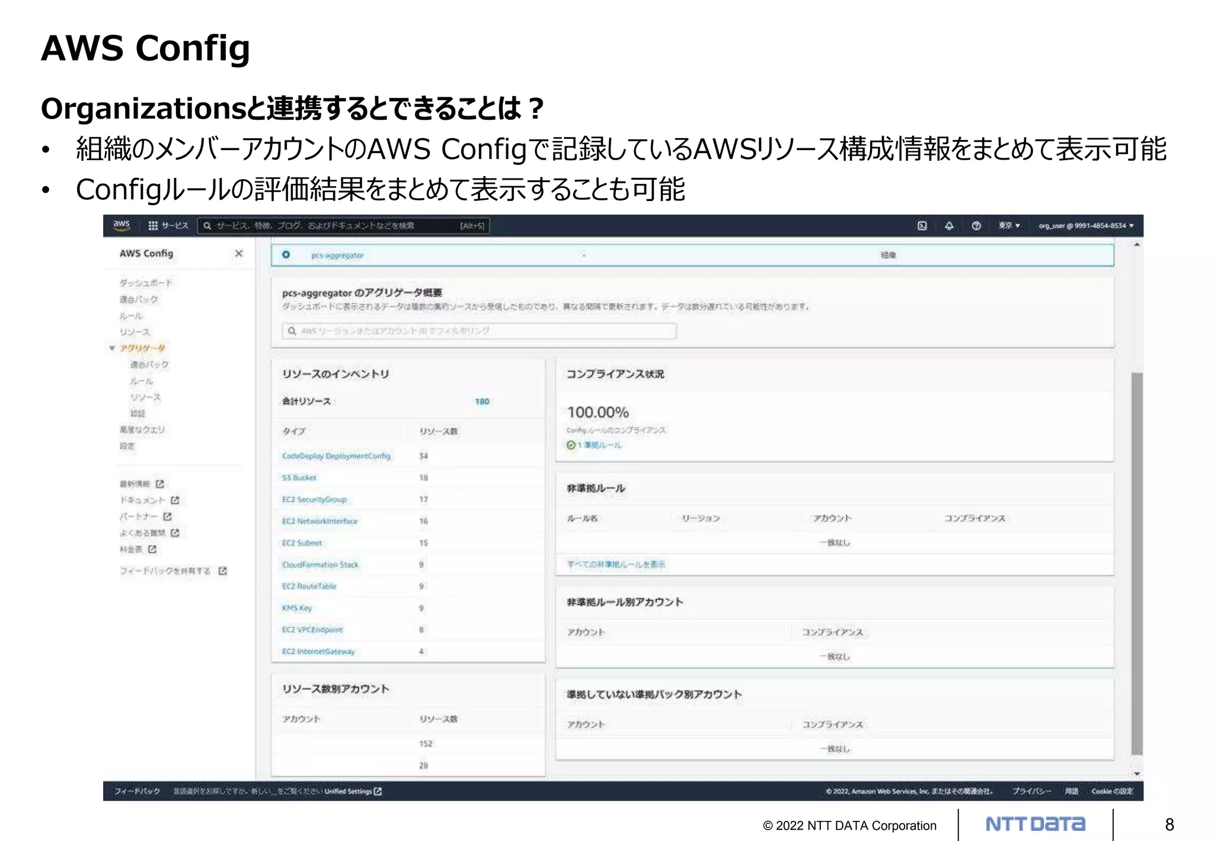Click resource count 28 in account table

(x=423, y=766)
